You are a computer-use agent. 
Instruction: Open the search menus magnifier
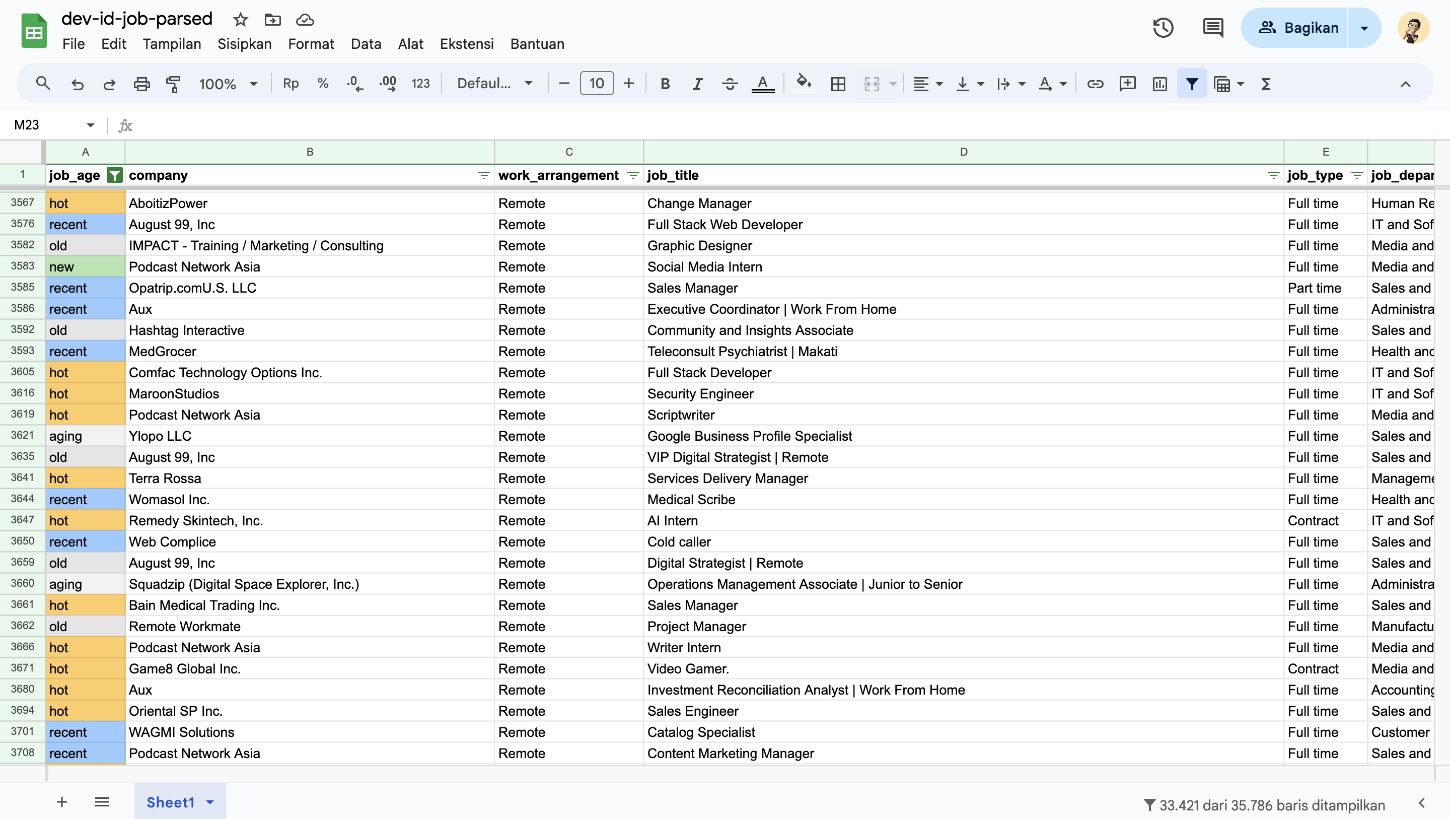pyautogui.click(x=43, y=84)
